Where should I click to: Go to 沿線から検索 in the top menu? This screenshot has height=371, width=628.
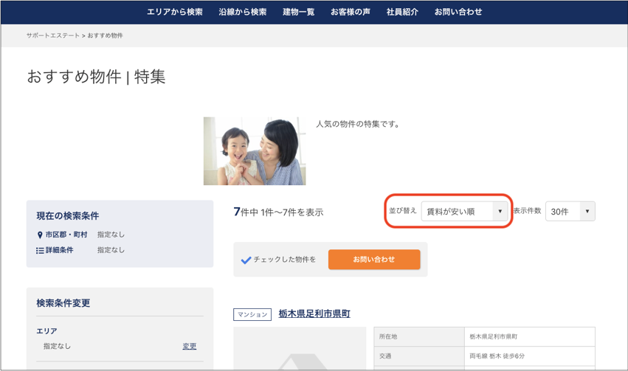tap(242, 12)
